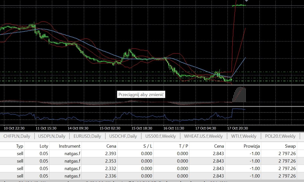Select the open price 2.336 cell
This screenshot has height=182, width=304.
[111, 176]
